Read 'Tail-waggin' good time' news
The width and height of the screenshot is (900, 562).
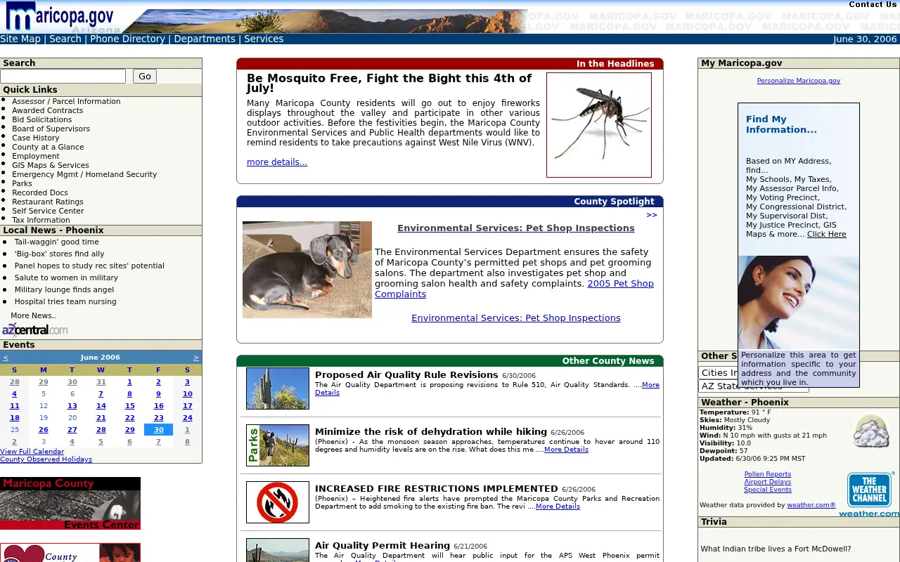57,242
